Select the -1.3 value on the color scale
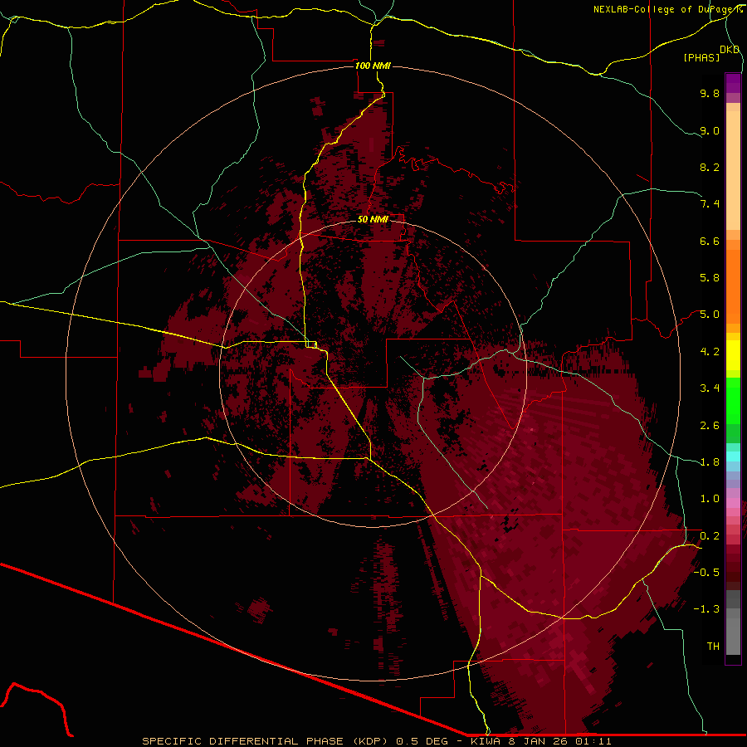The height and width of the screenshot is (747, 747). point(706,609)
